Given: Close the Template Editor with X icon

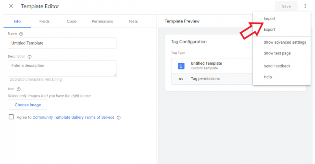Looking at the screenshot, I should click(x=11, y=6).
